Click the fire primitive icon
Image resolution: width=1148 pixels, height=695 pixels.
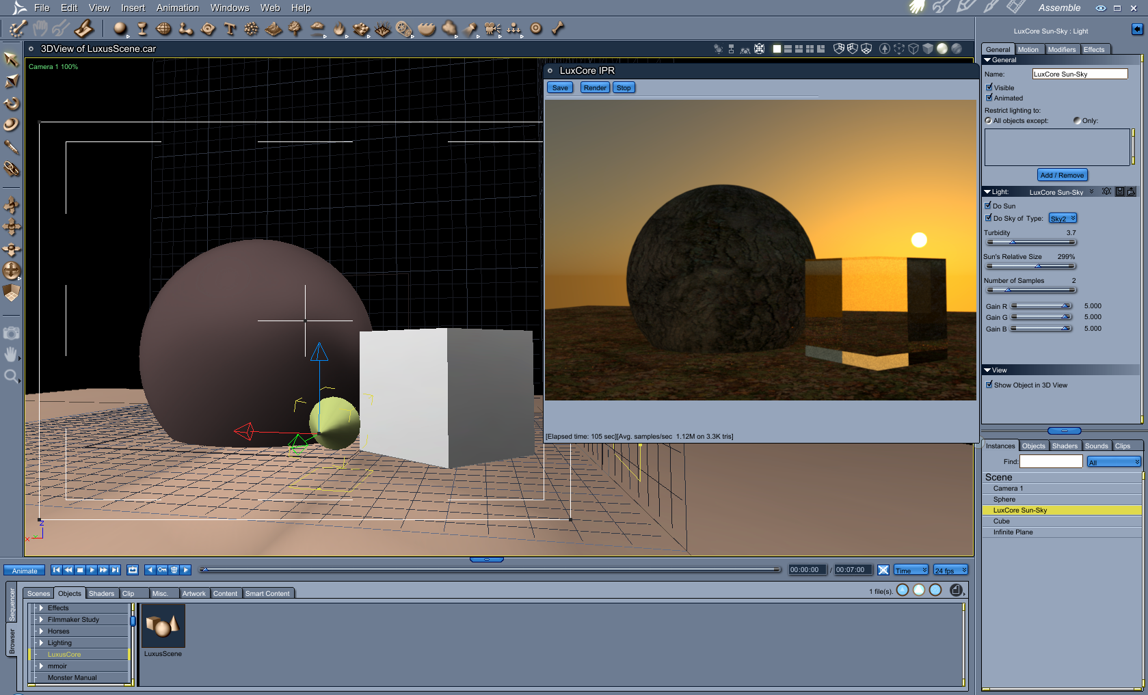coord(339,29)
